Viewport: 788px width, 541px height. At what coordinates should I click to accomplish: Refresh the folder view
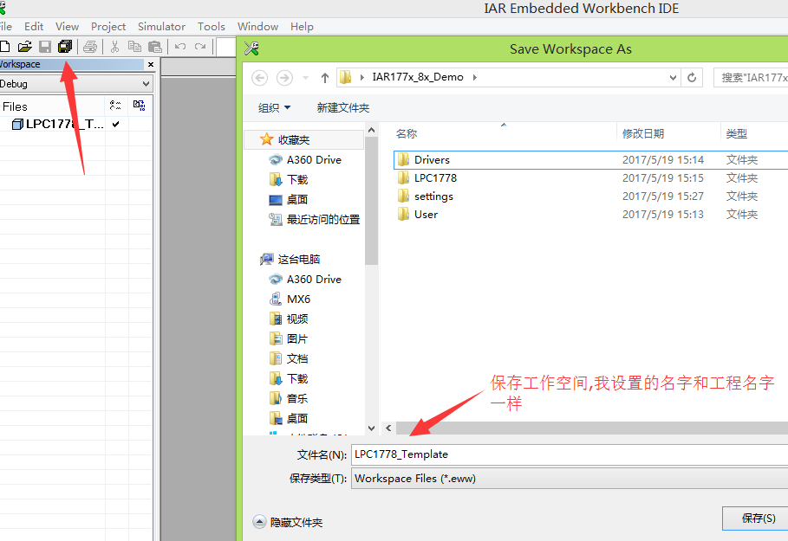(x=692, y=78)
